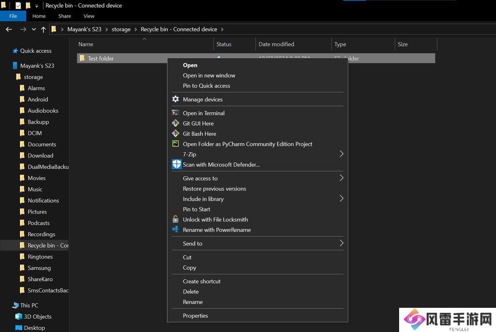
Task: Switch to the View ribbon tab
Action: 89,16
